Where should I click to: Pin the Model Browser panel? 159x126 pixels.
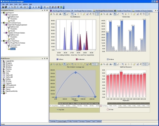[x=45, y=59]
